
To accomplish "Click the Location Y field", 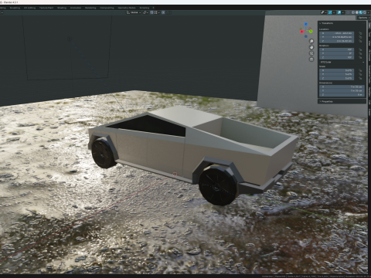I will [x=337, y=37].
